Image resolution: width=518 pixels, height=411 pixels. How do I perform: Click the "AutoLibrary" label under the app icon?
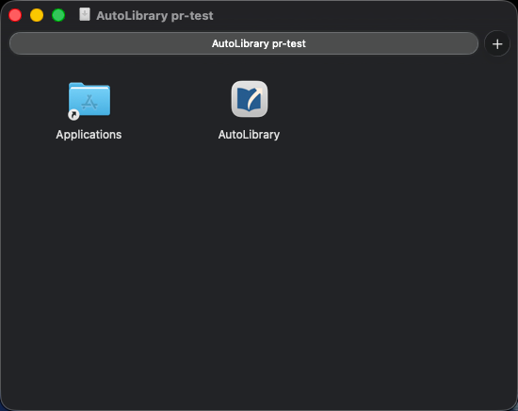point(249,135)
